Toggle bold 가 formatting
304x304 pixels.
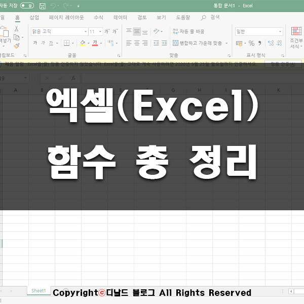35,43
